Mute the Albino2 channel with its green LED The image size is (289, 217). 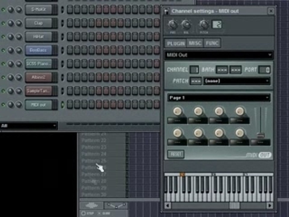[x=3, y=77]
